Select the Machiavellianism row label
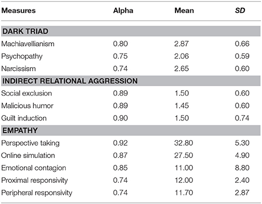Image resolution: width=262 pixels, height=204 pixels. (x=28, y=44)
